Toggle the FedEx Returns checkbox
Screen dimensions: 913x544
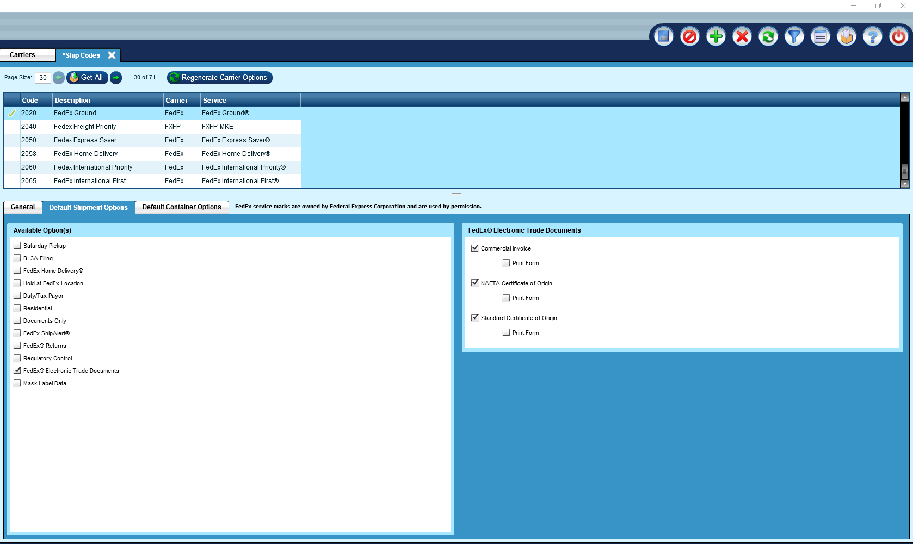click(x=17, y=346)
